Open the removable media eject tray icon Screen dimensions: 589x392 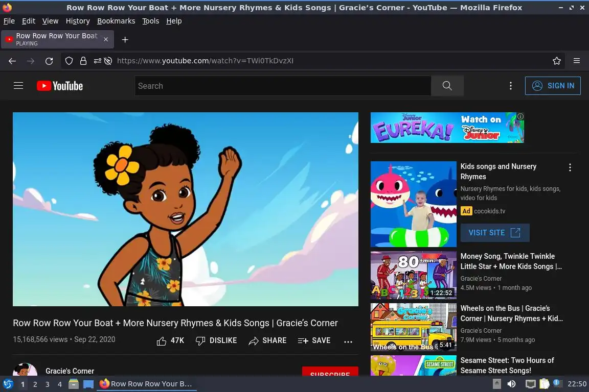tap(496, 384)
